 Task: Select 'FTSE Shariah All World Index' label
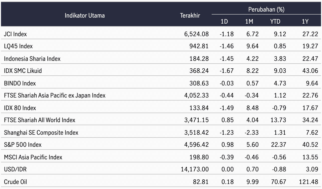[x=40, y=120]
